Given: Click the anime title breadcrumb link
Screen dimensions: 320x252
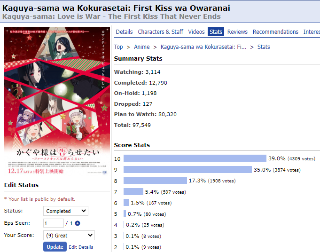Looking at the screenshot, I should click(203, 47).
